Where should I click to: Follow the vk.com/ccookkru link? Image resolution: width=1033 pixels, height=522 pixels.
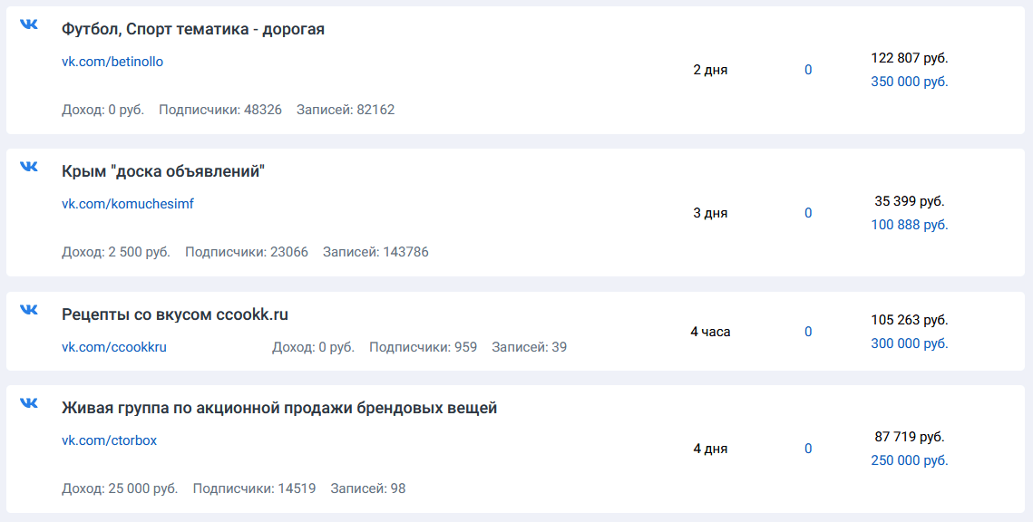click(x=114, y=346)
